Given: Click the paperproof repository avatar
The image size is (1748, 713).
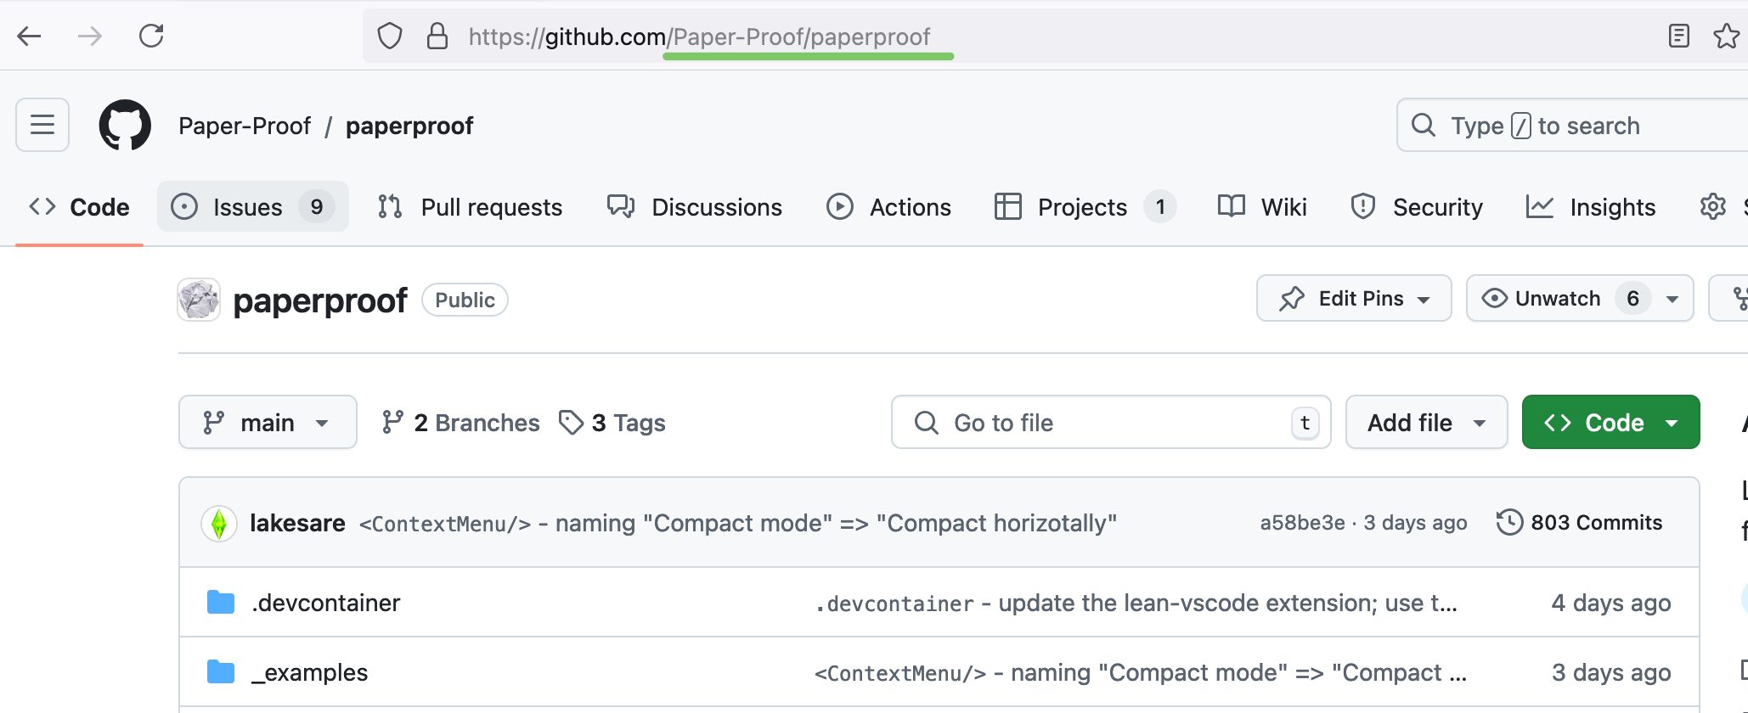Looking at the screenshot, I should [199, 300].
